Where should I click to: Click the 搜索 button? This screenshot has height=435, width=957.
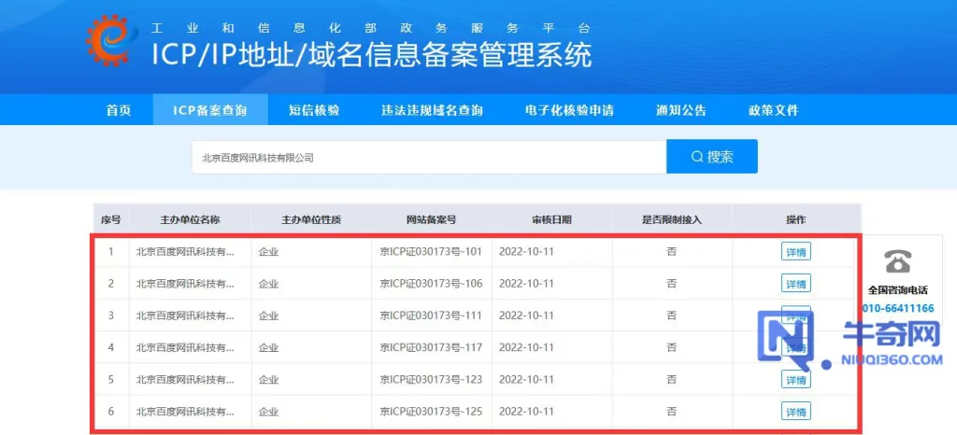pyautogui.click(x=711, y=157)
